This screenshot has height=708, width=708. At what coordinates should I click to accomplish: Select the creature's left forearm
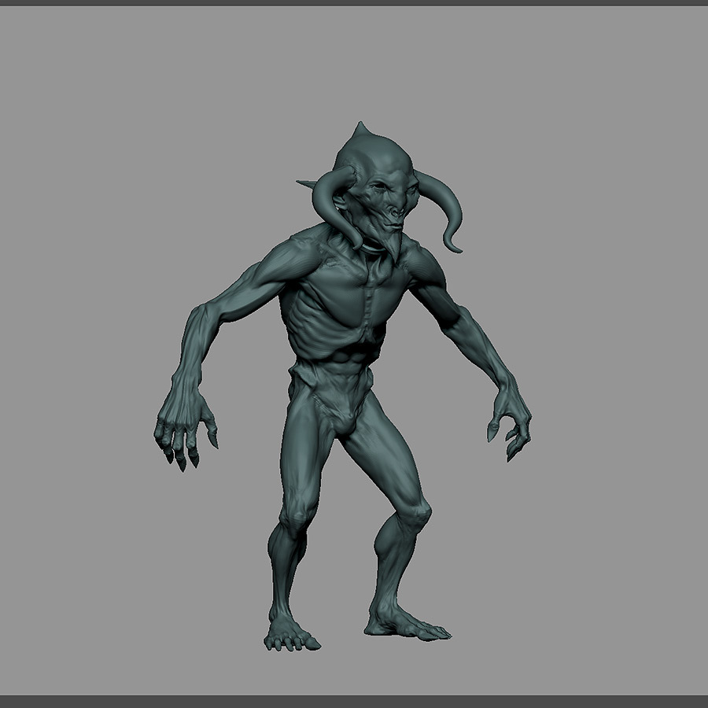(x=482, y=345)
